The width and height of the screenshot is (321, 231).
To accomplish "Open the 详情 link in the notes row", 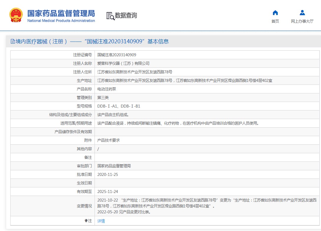I will click(x=101, y=221).
